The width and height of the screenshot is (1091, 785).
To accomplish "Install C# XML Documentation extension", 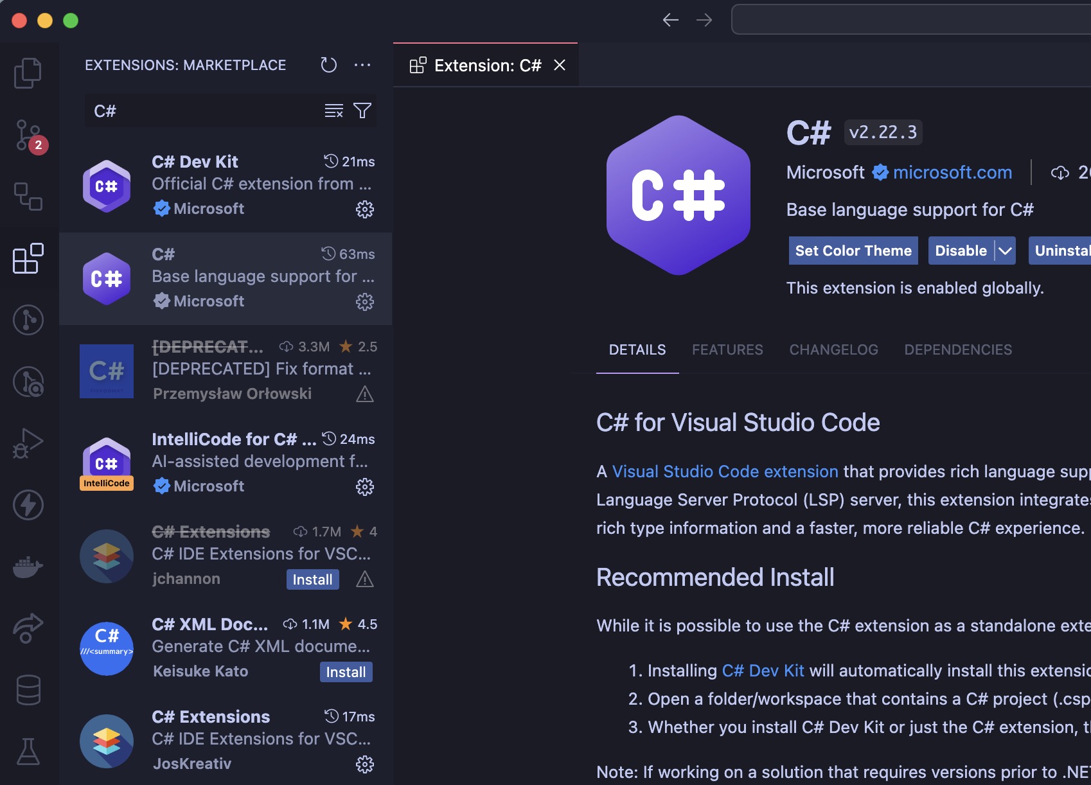I will (346, 672).
